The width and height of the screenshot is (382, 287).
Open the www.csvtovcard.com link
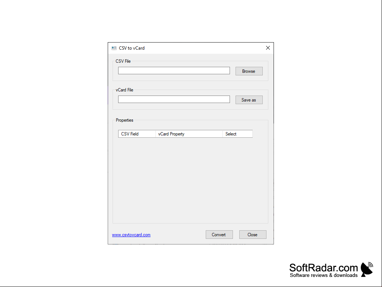(131, 235)
